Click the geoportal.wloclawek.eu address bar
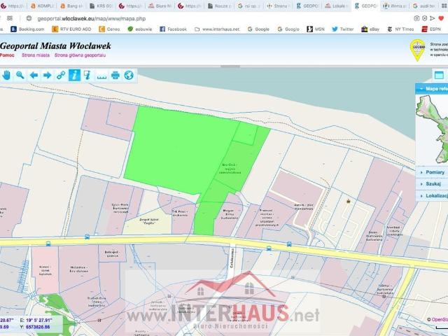448x336 pixels. coord(92,19)
